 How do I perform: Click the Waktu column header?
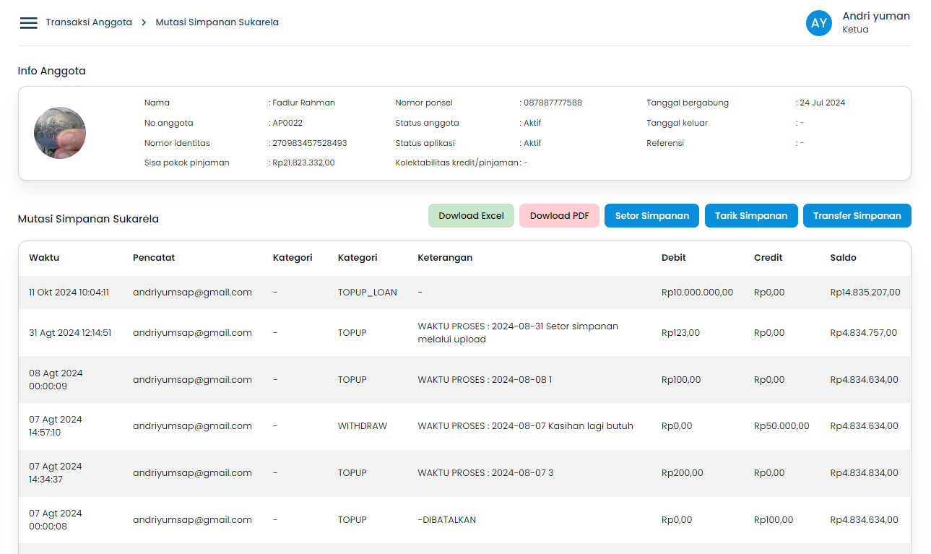pyautogui.click(x=44, y=258)
